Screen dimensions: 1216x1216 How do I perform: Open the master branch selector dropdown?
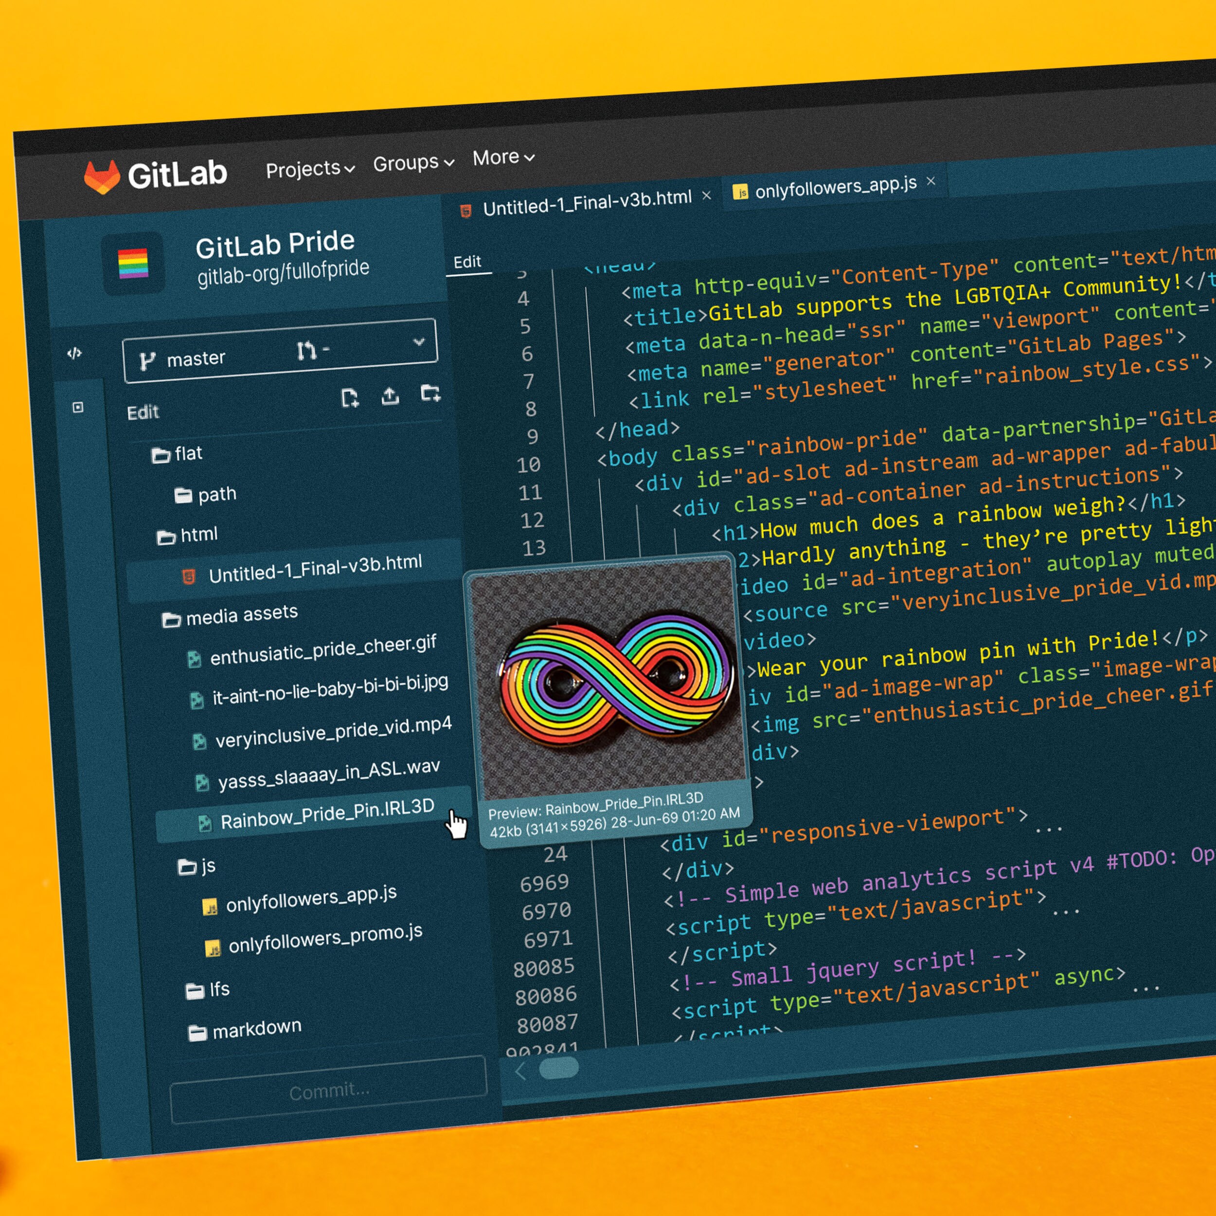(x=280, y=351)
